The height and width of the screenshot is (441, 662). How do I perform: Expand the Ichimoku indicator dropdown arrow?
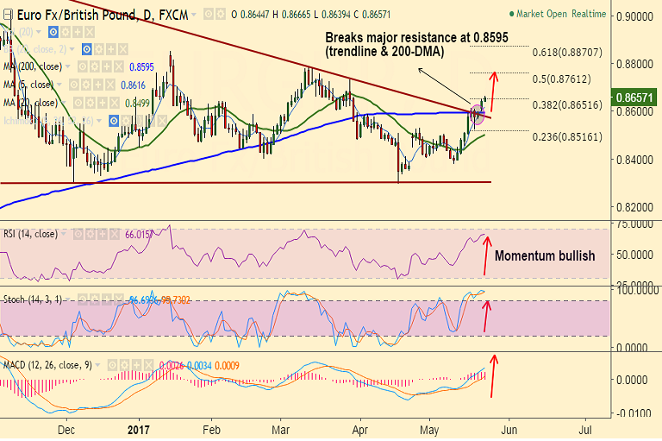99,122
